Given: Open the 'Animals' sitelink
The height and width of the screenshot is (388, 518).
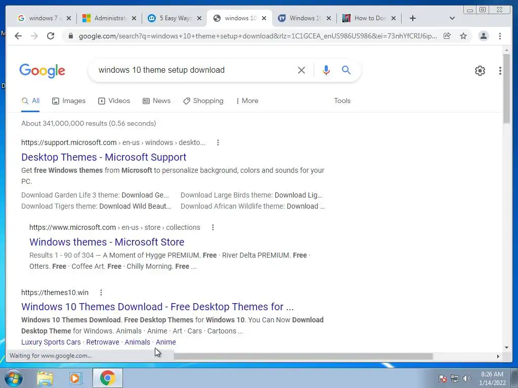Looking at the screenshot, I should click(137, 342).
